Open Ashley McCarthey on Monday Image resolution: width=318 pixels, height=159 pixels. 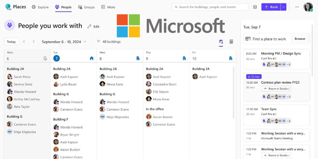23,99
